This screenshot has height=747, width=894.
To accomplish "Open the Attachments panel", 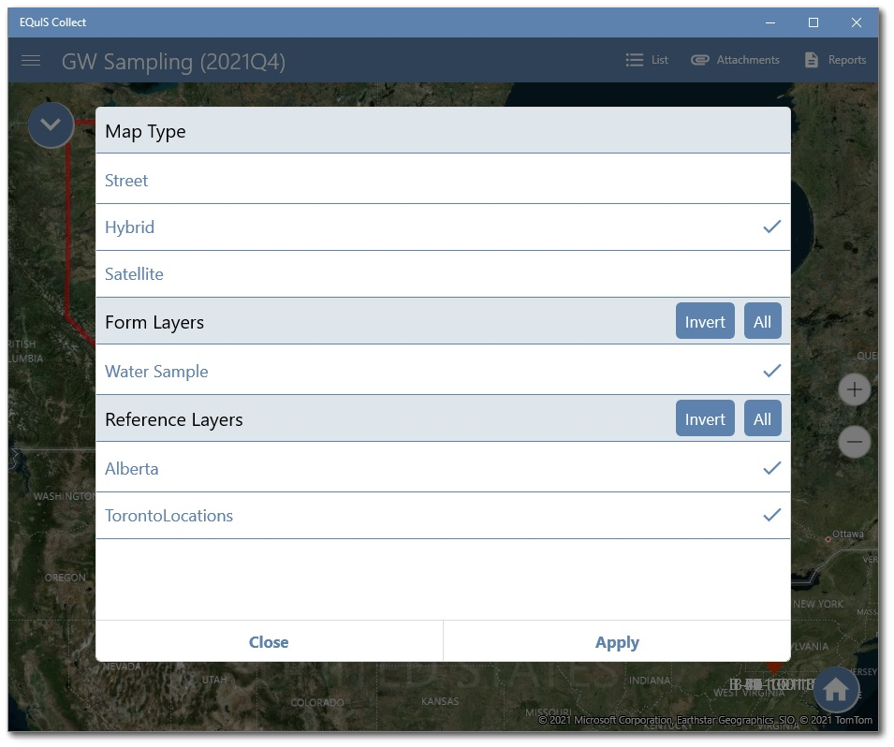I will [x=736, y=59].
